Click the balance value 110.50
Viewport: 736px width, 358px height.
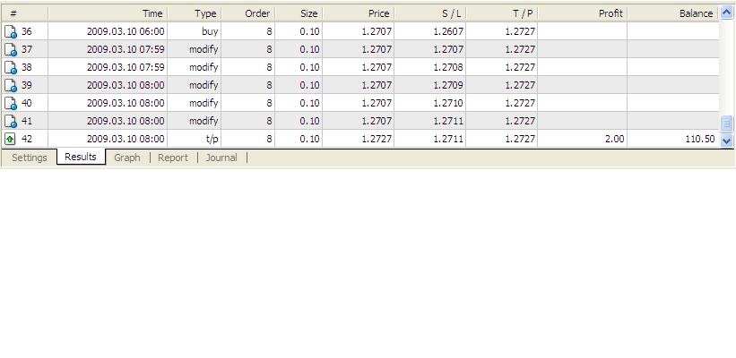pos(700,139)
